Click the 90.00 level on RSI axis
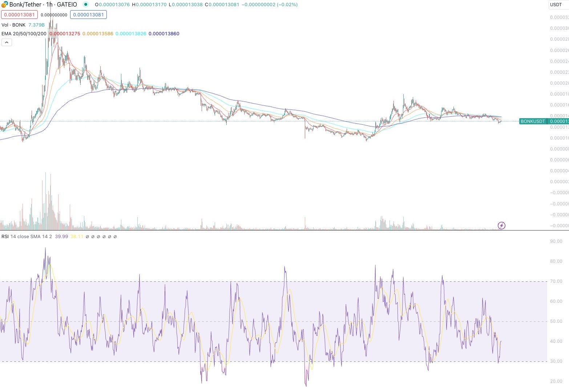Image resolution: width=569 pixels, height=389 pixels. point(556,241)
